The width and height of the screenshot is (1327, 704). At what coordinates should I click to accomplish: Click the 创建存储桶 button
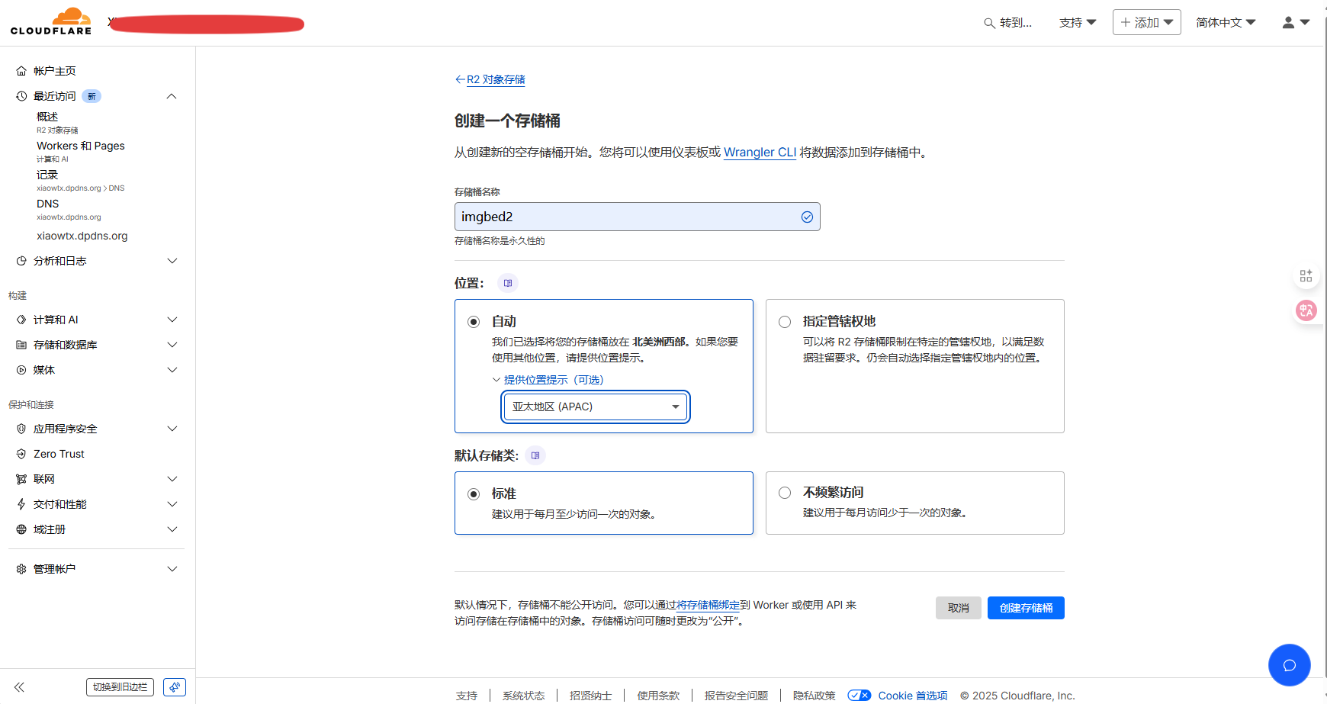[1026, 608]
